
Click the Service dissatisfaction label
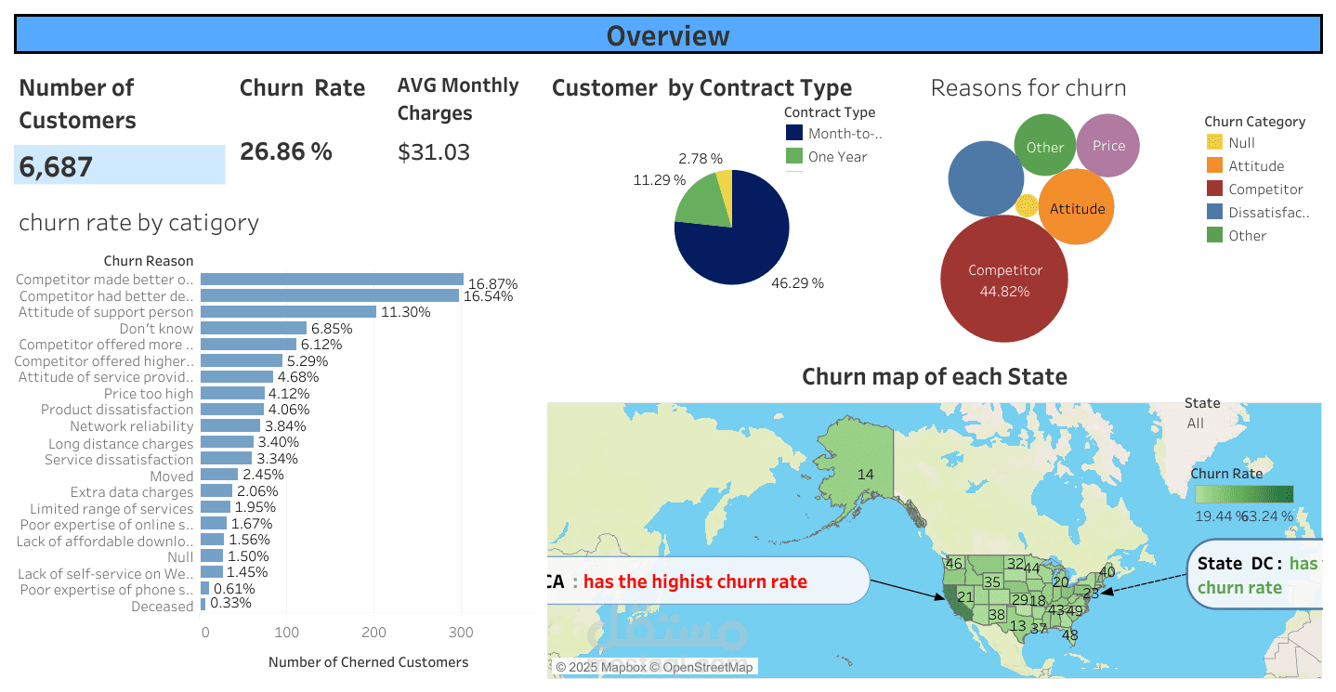pyautogui.click(x=119, y=460)
